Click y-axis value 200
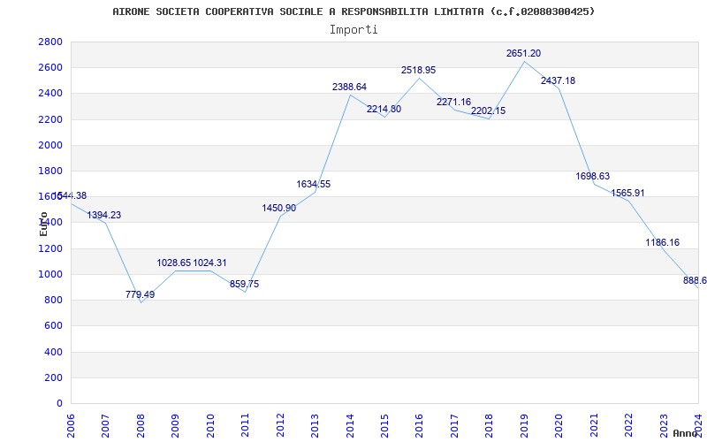707x442 pixels. 53,377
